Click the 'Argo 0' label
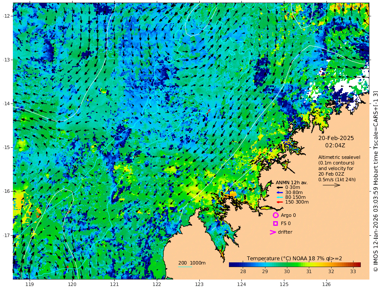 coord(288,215)
